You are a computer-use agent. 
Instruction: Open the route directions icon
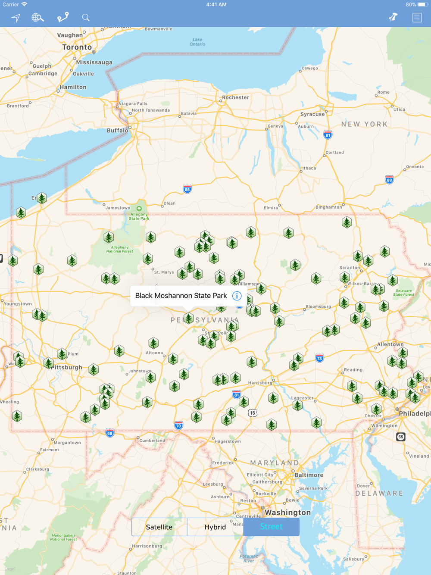(63, 17)
